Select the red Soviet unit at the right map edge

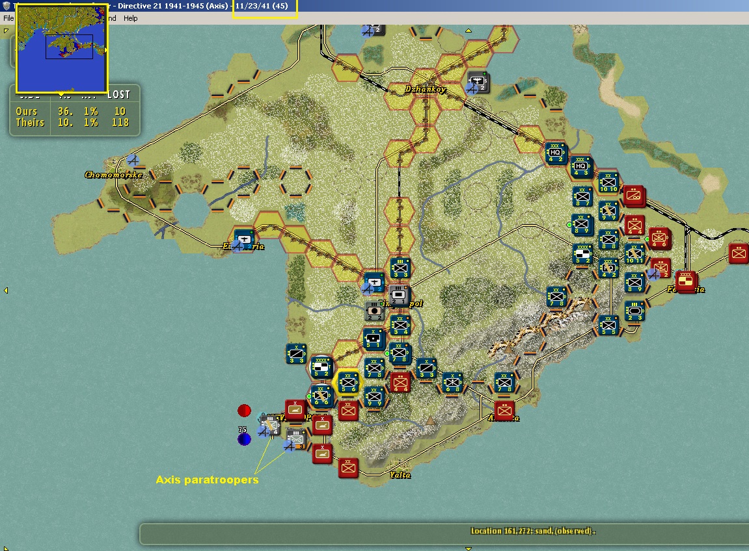[x=739, y=253]
